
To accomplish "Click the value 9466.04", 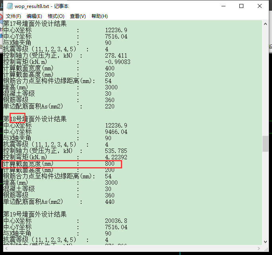I will (116, 132).
